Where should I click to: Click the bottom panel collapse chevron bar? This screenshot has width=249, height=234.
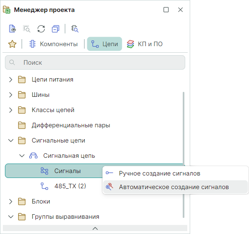pyautogui.click(x=95, y=228)
